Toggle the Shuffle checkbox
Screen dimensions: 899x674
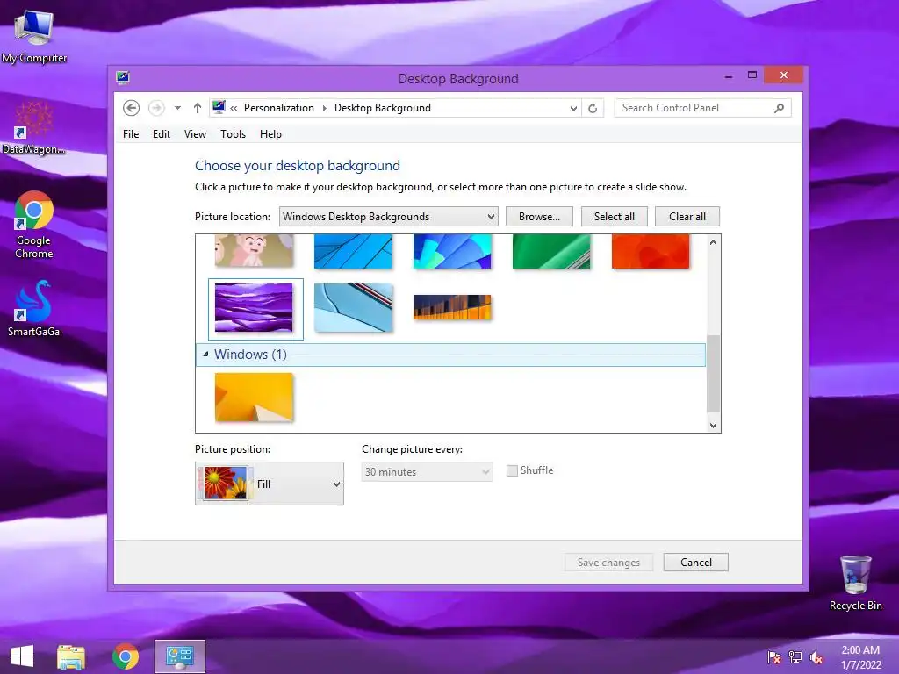click(x=512, y=470)
